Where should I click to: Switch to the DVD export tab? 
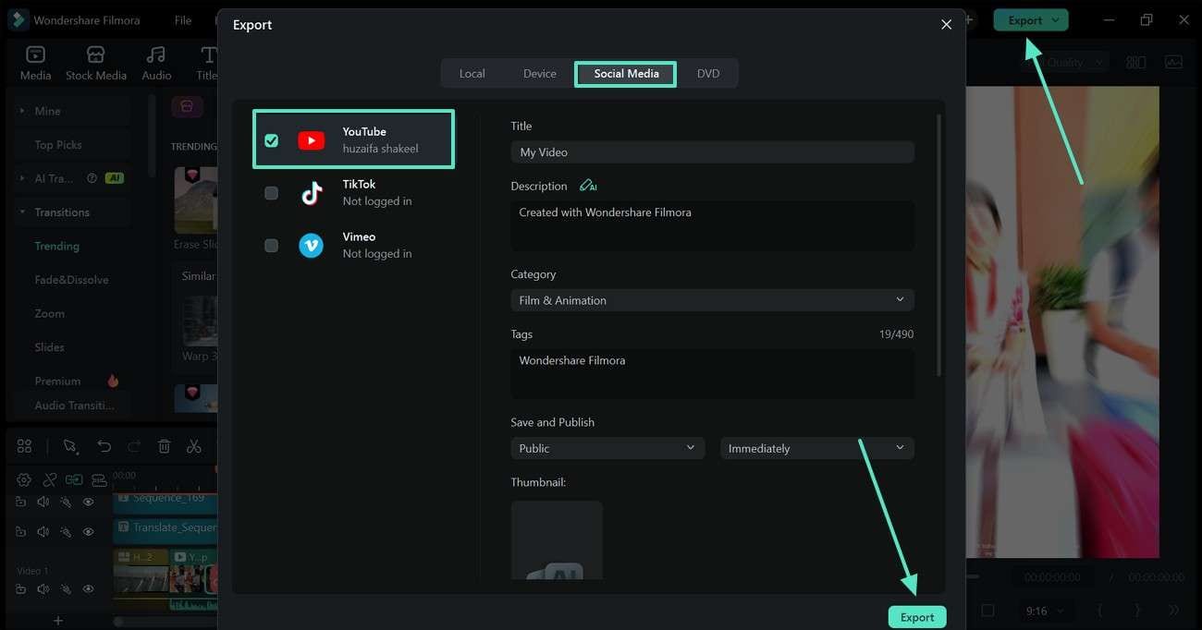point(708,74)
